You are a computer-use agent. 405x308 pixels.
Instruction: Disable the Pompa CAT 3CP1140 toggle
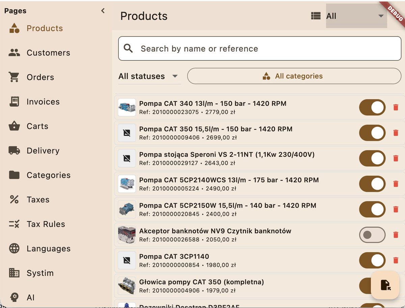click(372, 260)
